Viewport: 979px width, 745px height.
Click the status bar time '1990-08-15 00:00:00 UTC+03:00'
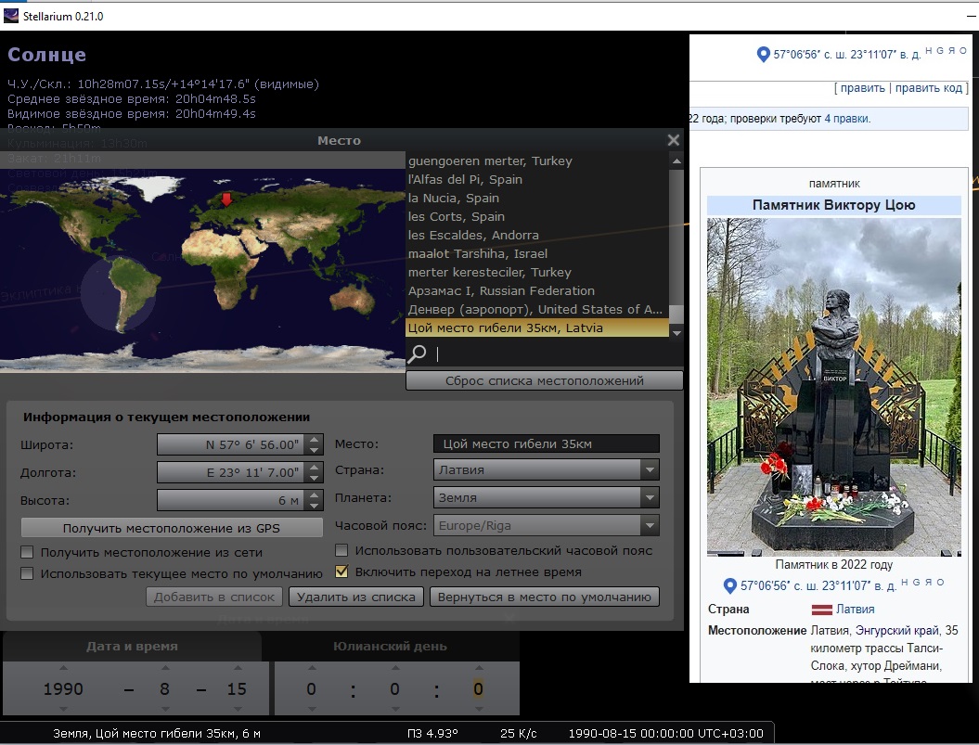(x=665, y=734)
